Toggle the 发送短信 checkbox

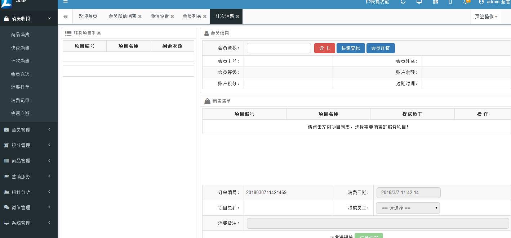click(x=332, y=237)
